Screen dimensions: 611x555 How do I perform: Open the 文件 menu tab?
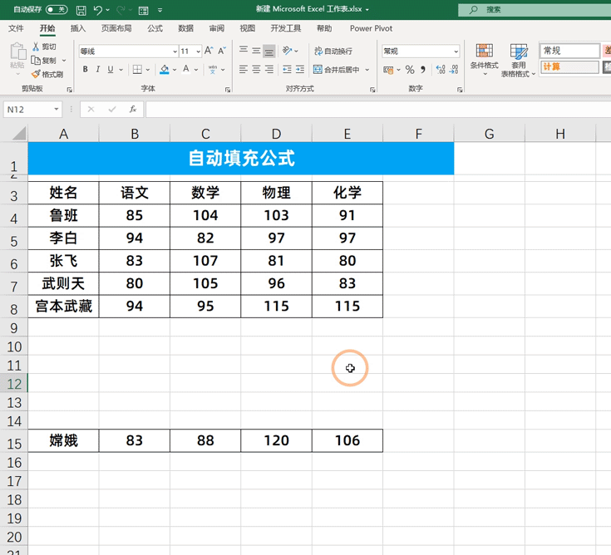[16, 28]
